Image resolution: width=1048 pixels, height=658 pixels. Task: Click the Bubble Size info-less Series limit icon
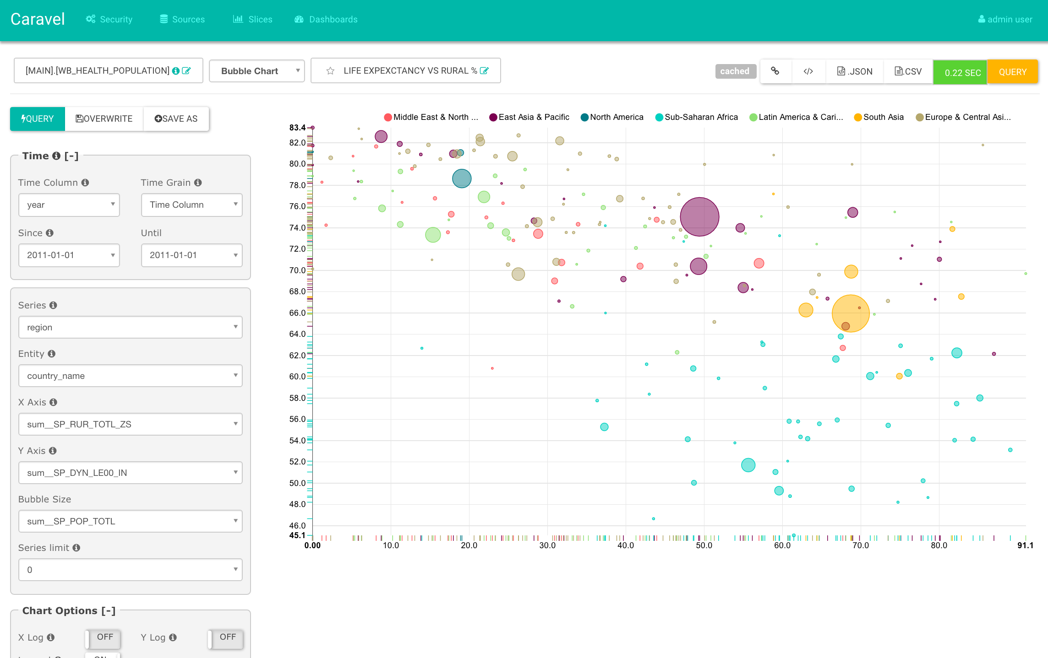76,548
